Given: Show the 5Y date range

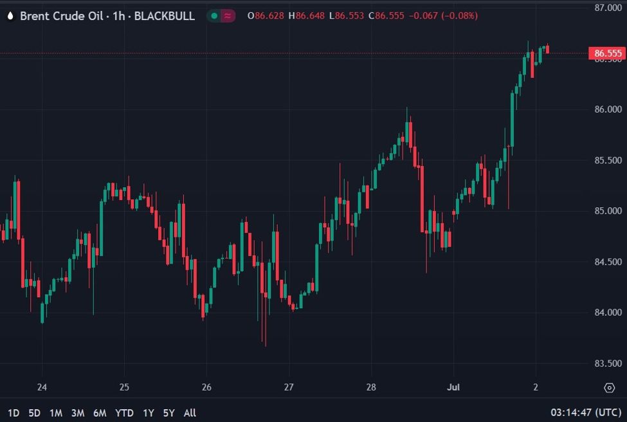Looking at the screenshot, I should click(168, 413).
